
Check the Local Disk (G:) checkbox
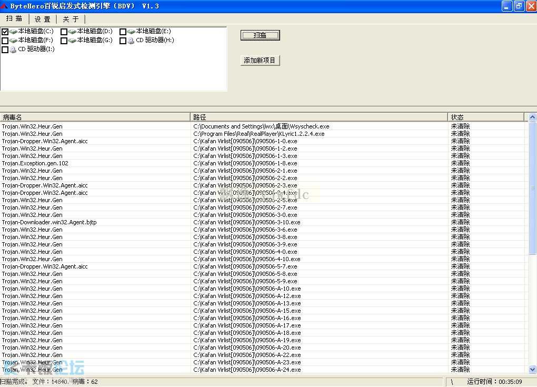pyautogui.click(x=64, y=41)
